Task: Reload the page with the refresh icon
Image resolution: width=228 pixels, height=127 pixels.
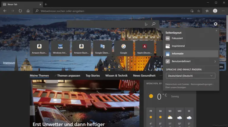Action: pos(20,11)
